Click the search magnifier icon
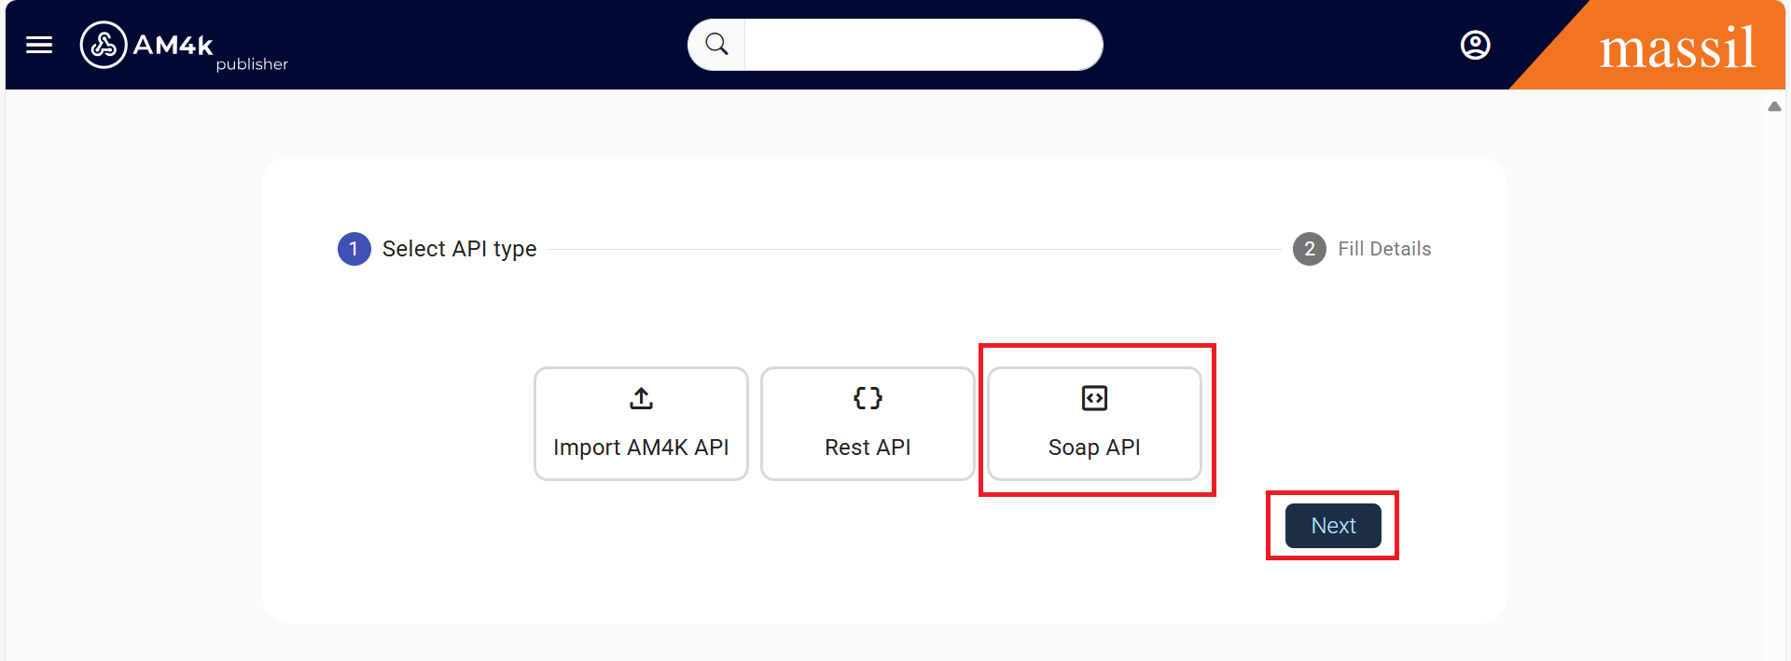This screenshot has width=1791, height=661. pos(715,44)
